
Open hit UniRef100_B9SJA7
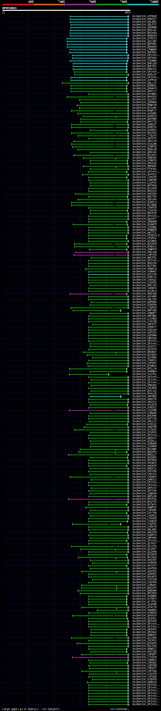click(x=144, y=30)
